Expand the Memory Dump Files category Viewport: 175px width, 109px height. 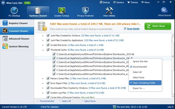tap(43, 79)
